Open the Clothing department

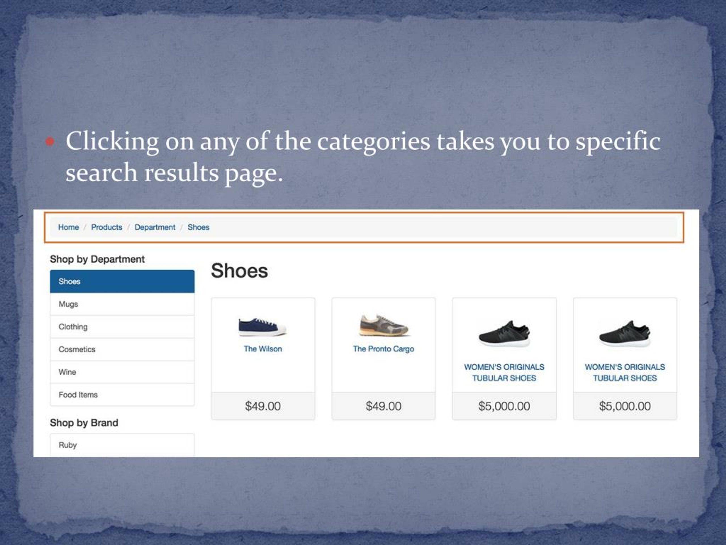[x=122, y=326]
